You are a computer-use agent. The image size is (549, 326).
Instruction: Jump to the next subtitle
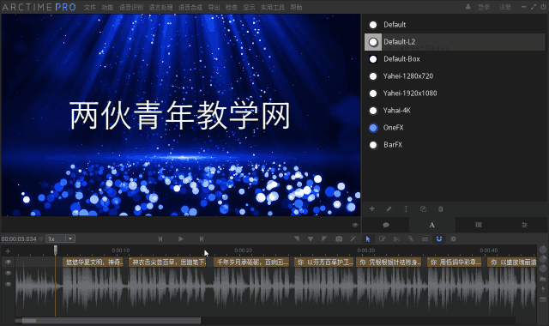coord(202,238)
